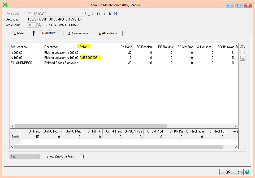Screen dimensions: 255x178
Task: Click the Item Code lookup magnifier icon
Action: [88, 14]
